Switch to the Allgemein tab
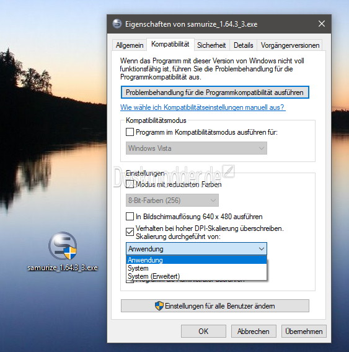 [130, 45]
